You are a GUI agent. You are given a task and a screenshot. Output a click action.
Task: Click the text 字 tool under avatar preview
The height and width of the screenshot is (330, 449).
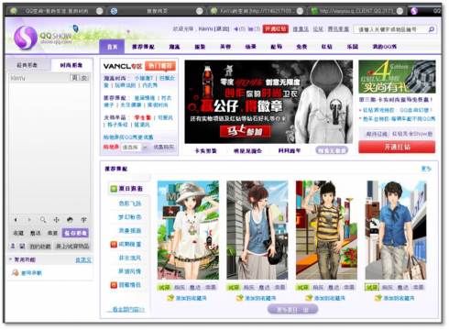[x=83, y=219]
